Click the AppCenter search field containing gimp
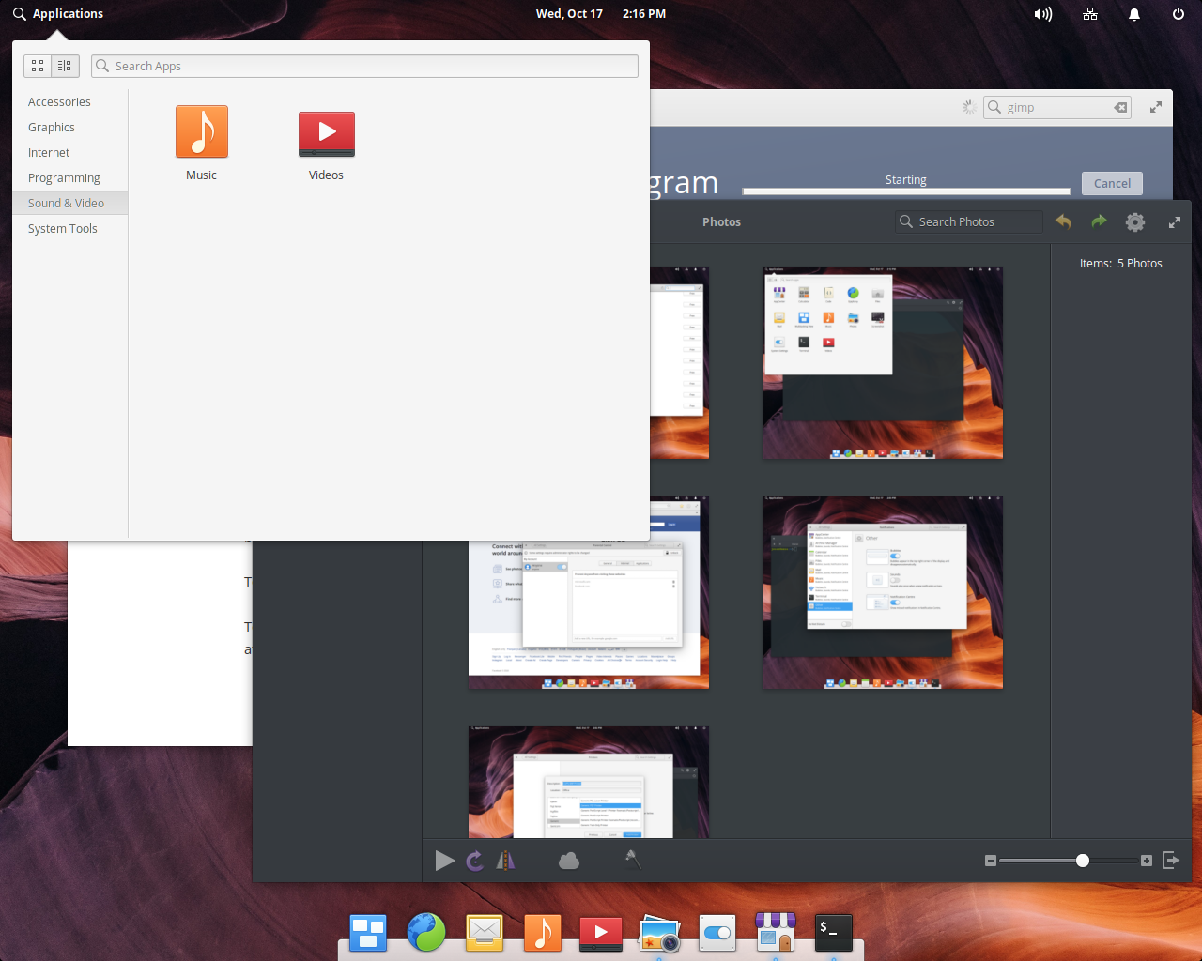The height and width of the screenshot is (961, 1202). point(1057,107)
